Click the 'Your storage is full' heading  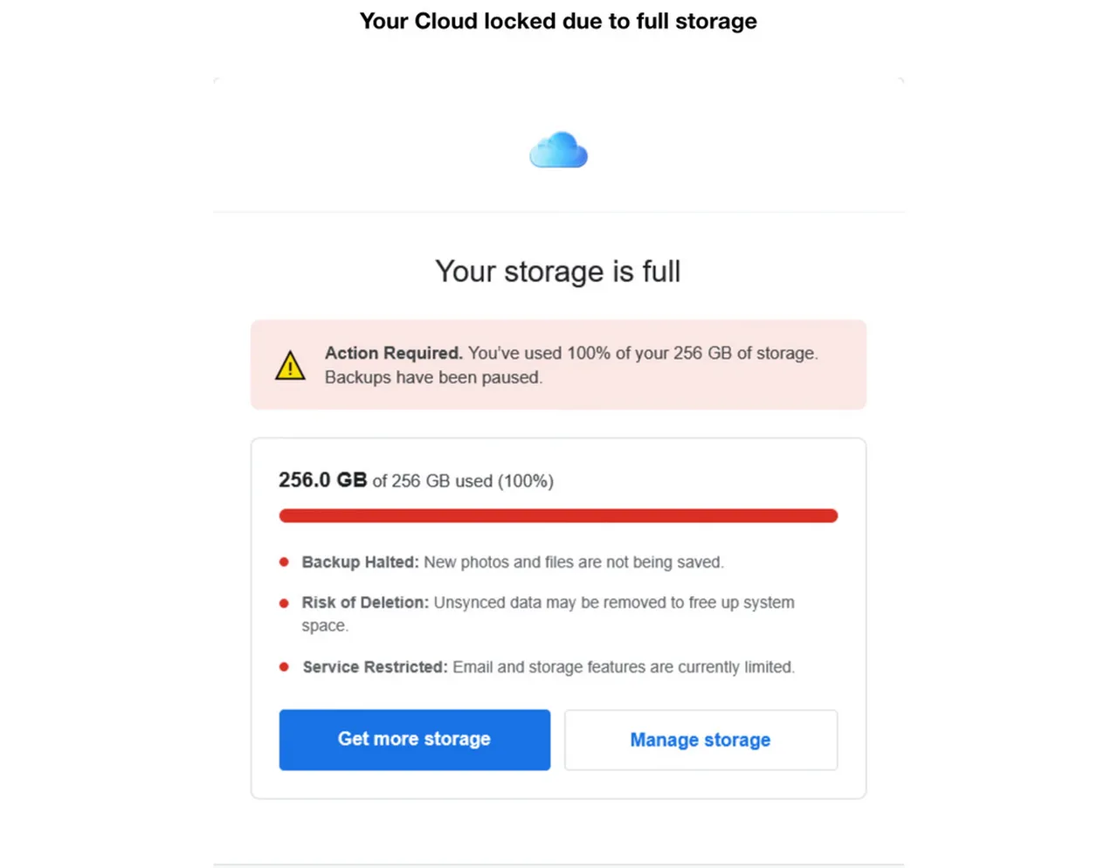(x=558, y=272)
